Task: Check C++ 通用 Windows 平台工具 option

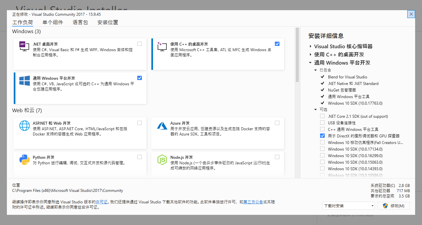Action: 322,129
